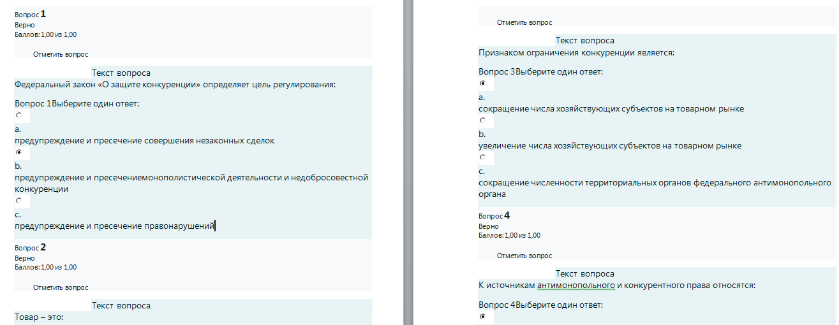Click answer text about монополистической деятельности
The image size is (839, 325).
(191, 183)
